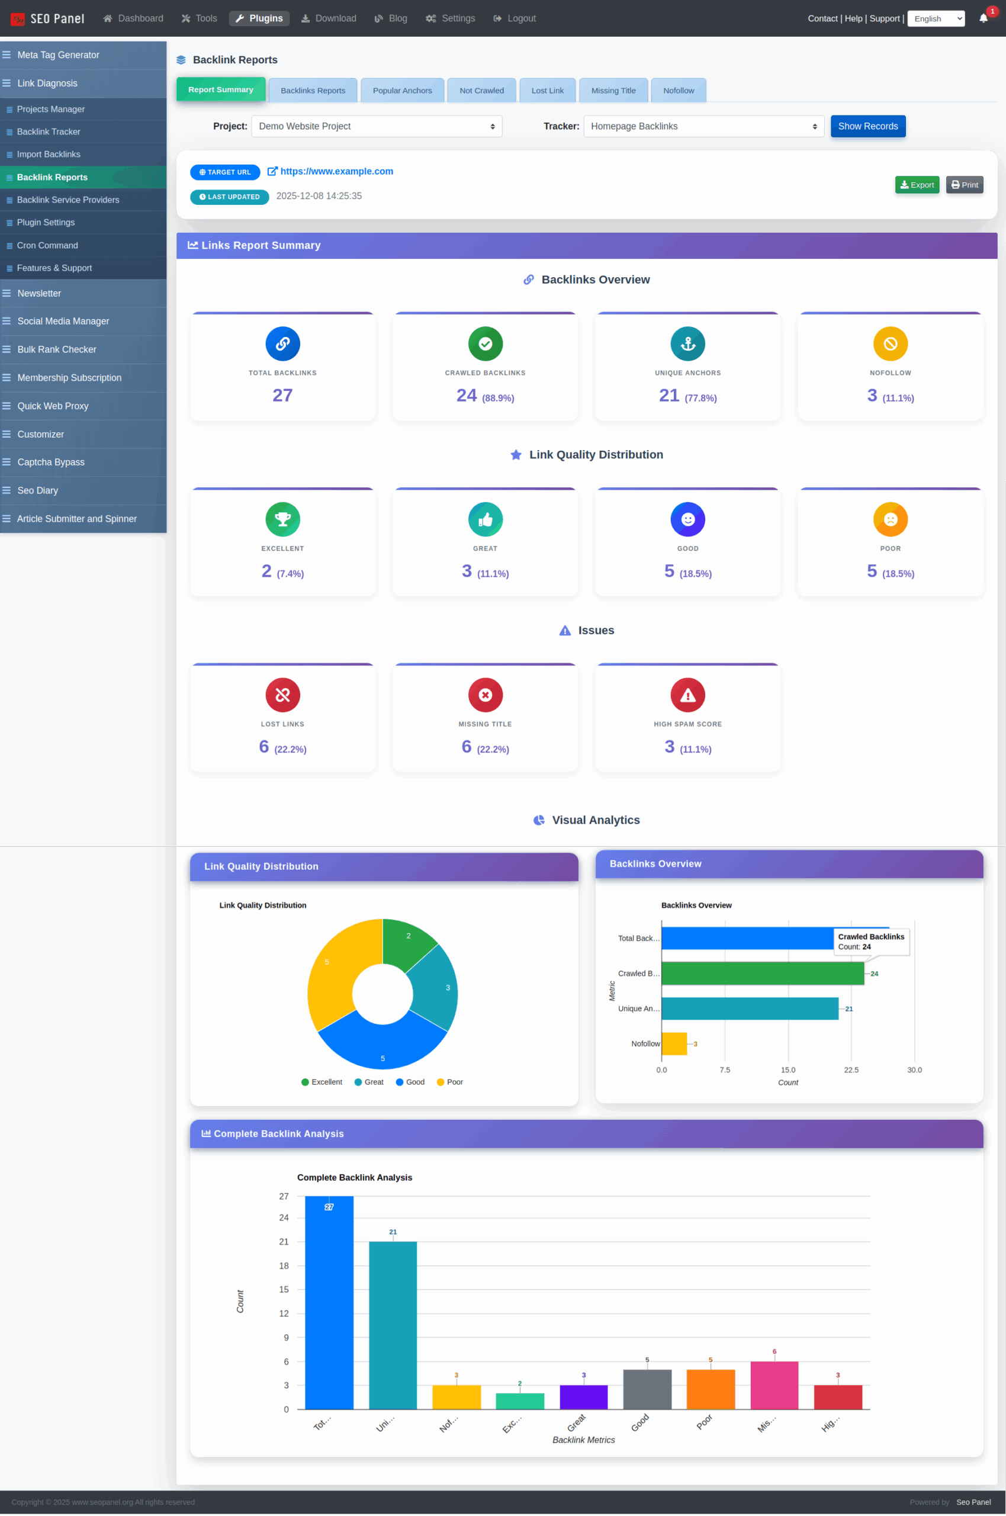Screen dimensions: 1006x1516
Task: Click the Visual Analytics pie chart icon
Action: [539, 821]
